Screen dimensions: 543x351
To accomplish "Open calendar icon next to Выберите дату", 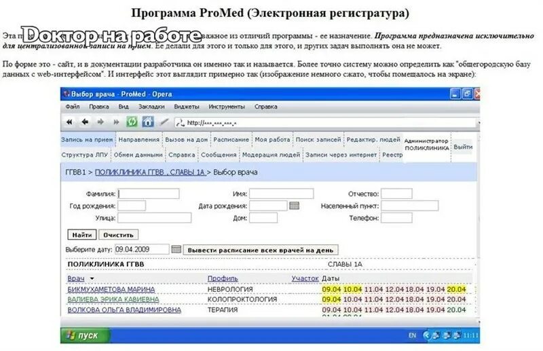I will click(x=176, y=249).
